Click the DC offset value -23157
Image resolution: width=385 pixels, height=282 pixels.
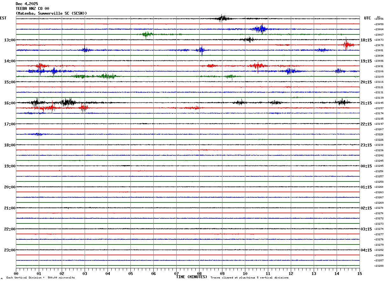pos(379,108)
